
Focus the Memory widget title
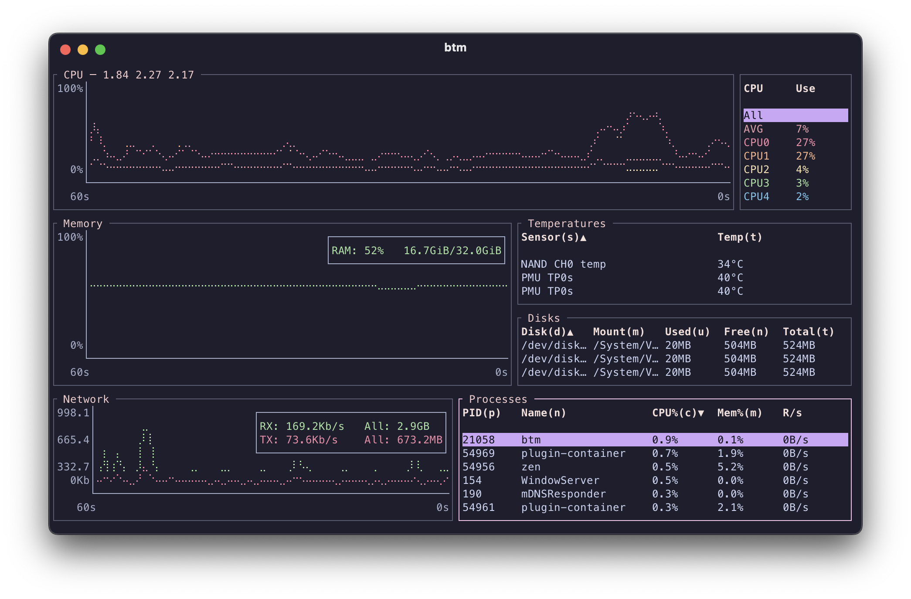coord(83,224)
